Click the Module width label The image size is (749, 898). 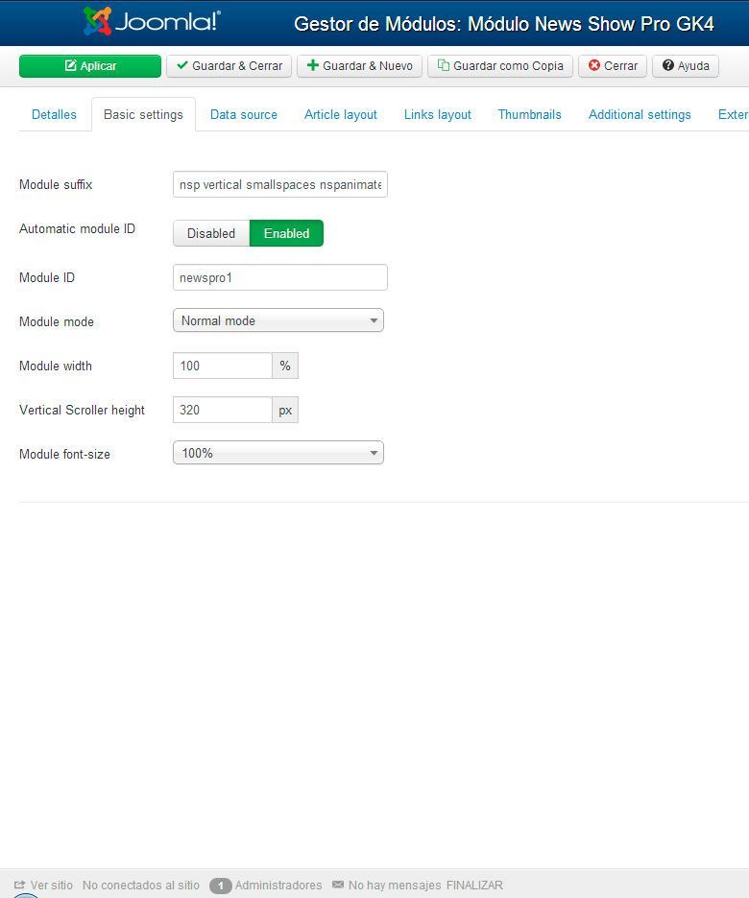pos(55,366)
